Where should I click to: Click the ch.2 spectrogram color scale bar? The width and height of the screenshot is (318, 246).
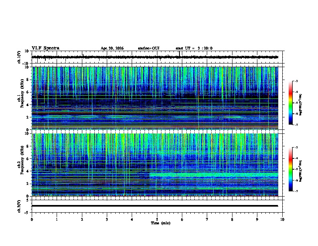[x=291, y=169]
